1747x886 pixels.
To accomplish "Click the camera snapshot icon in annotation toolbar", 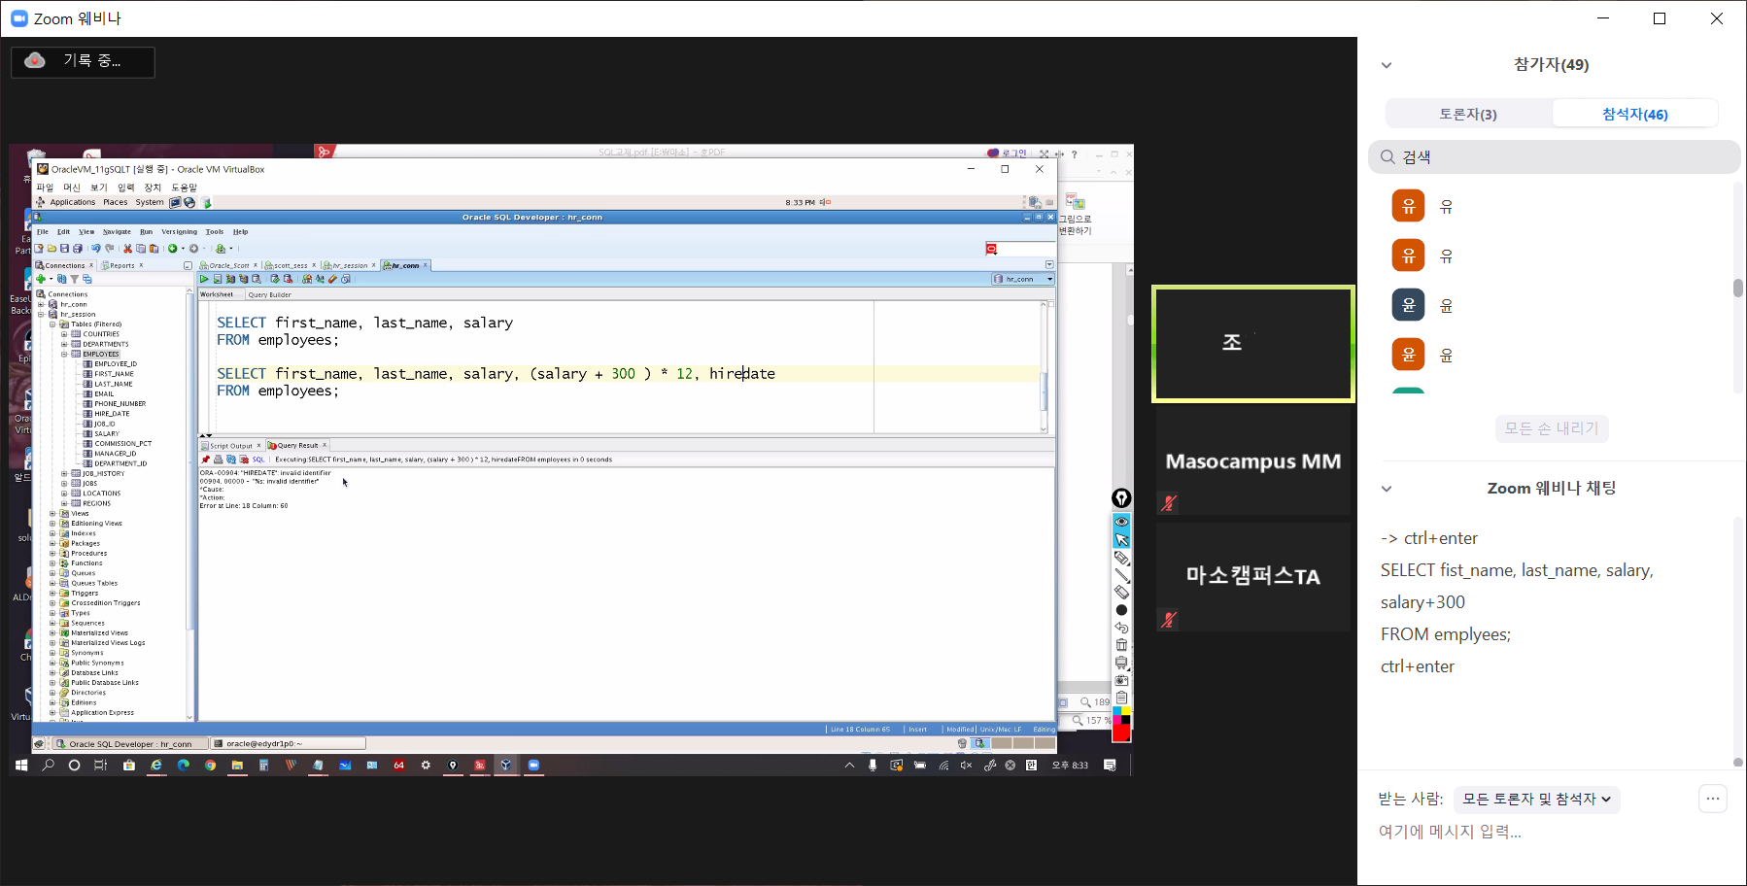I will [1121, 680].
